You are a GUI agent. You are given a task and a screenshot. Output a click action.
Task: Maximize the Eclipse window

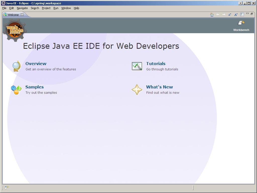pos(249,3)
